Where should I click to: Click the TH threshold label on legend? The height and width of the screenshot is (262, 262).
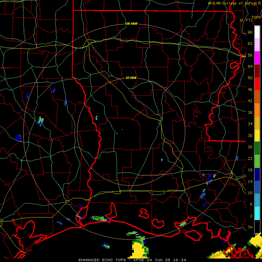point(250,227)
